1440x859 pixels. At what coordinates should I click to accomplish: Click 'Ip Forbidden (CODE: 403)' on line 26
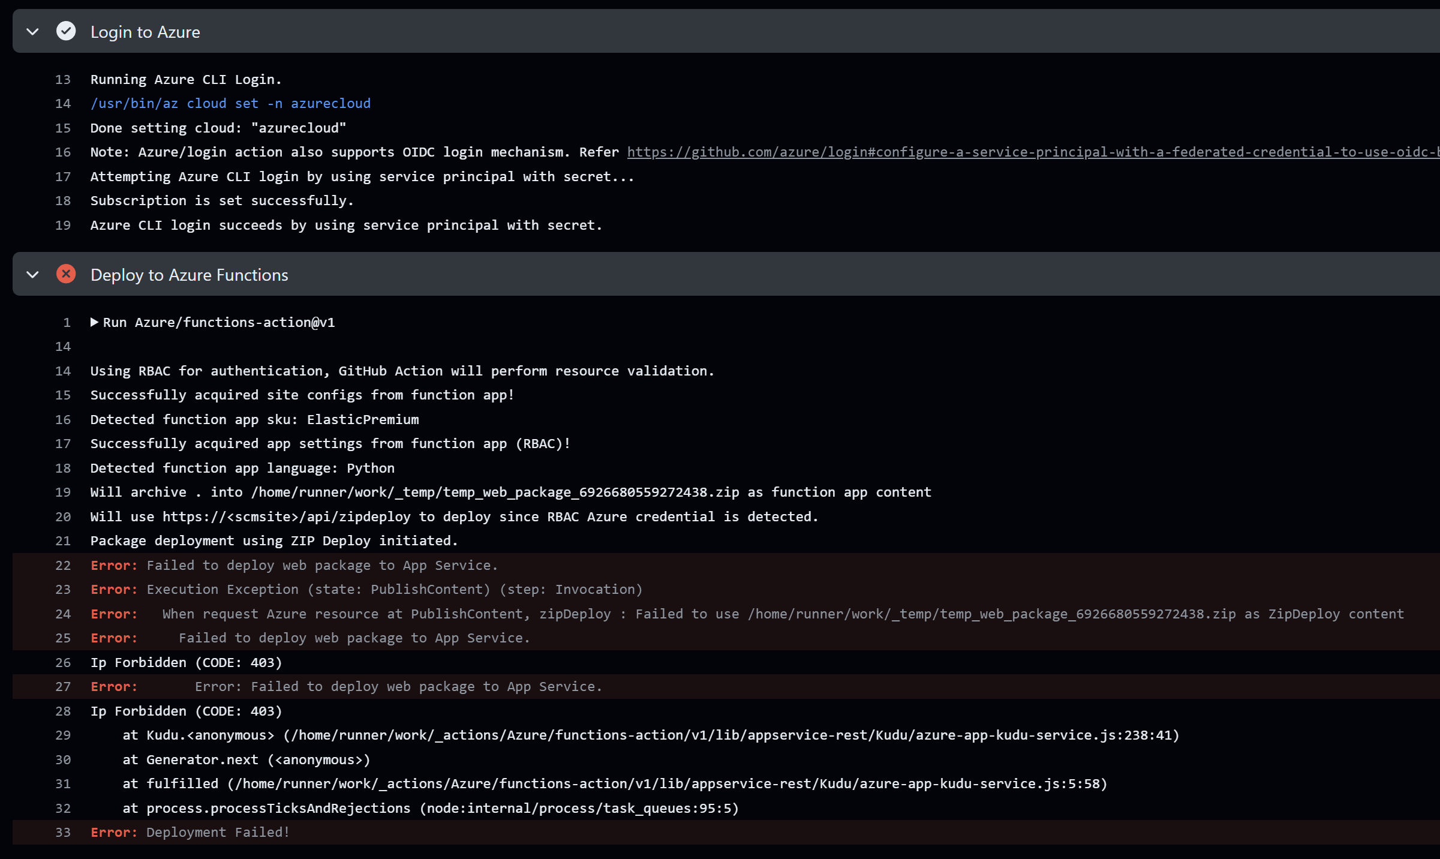click(x=187, y=663)
